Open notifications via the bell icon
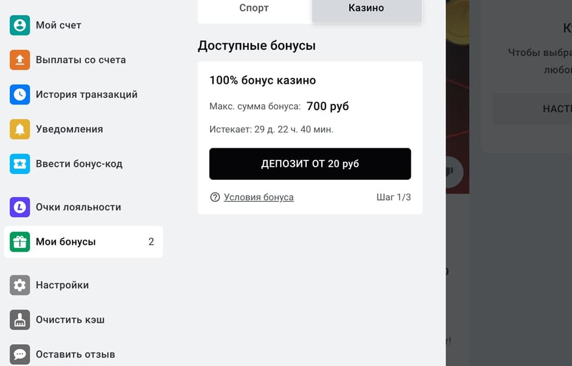572x366 pixels. [x=19, y=129]
